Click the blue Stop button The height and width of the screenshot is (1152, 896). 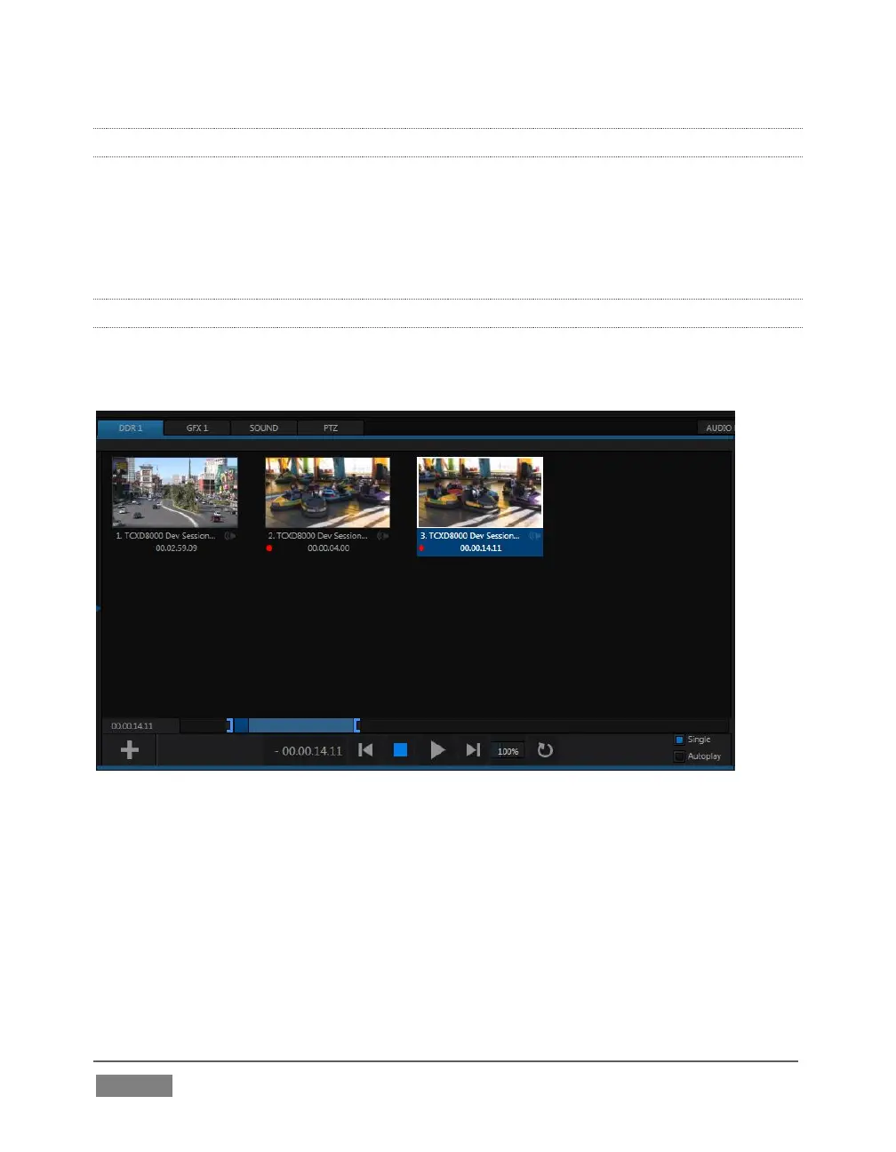[400, 750]
